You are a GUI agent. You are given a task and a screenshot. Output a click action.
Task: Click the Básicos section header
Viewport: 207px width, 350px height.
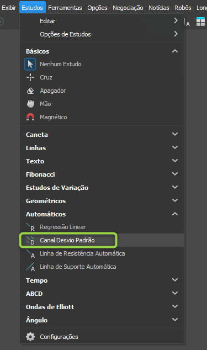coord(38,51)
